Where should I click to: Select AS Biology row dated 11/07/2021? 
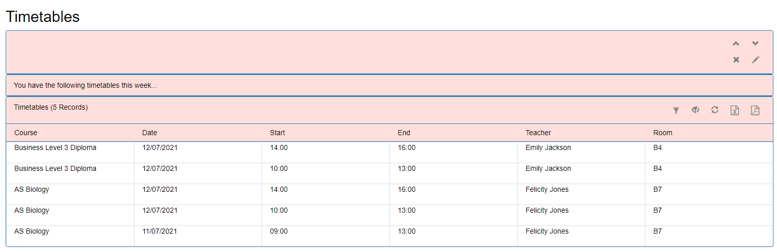click(390, 236)
